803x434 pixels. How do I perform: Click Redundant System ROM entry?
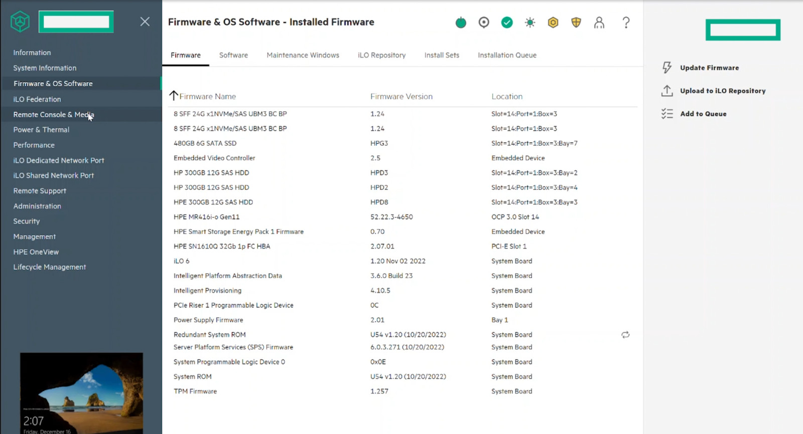point(210,335)
